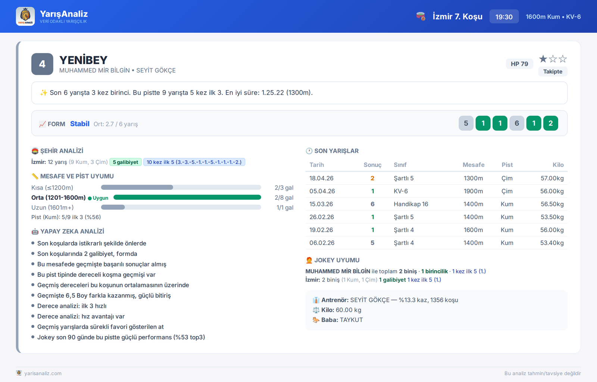Image resolution: width=597 pixels, height=382 pixels.
Task: Open the HP 79 badge
Action: [519, 64]
